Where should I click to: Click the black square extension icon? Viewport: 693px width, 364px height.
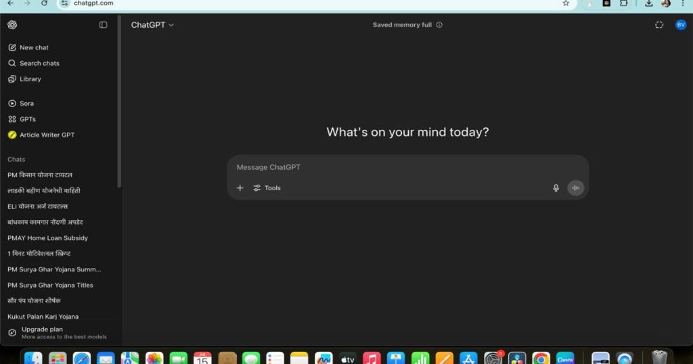606,3
